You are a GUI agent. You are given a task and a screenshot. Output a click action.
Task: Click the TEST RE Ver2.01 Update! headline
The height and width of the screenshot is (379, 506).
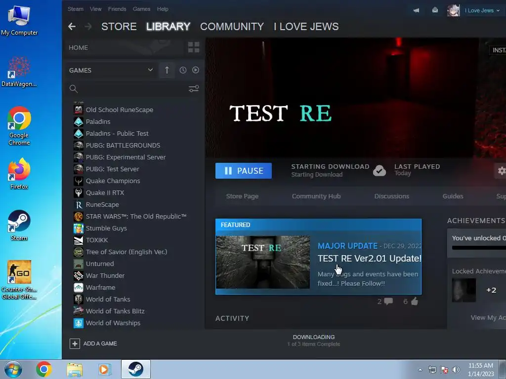coord(370,258)
